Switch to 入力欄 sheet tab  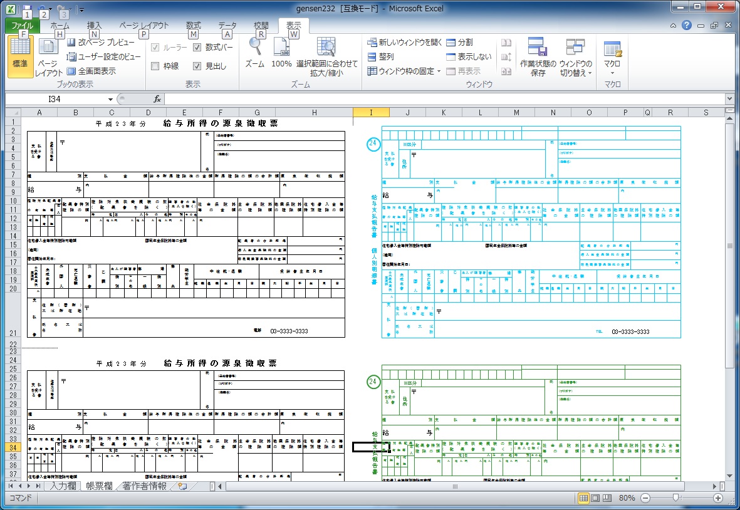coord(63,486)
